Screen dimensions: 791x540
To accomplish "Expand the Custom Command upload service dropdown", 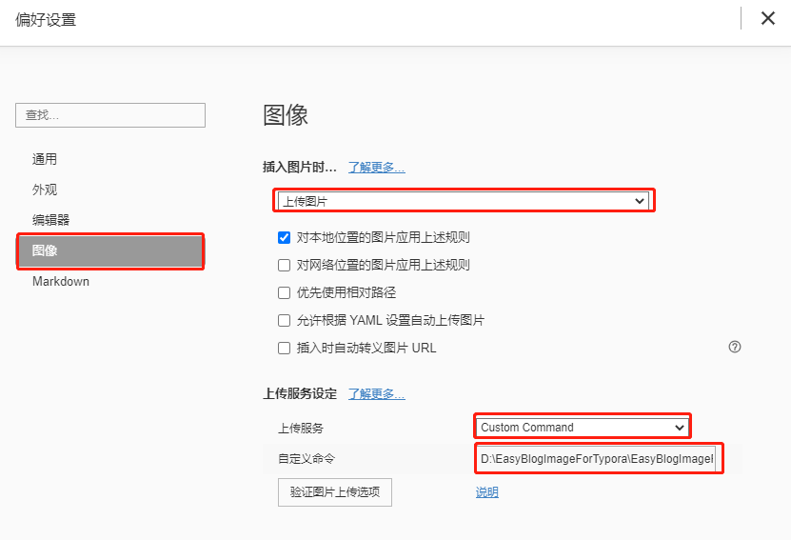I will pyautogui.click(x=583, y=428).
